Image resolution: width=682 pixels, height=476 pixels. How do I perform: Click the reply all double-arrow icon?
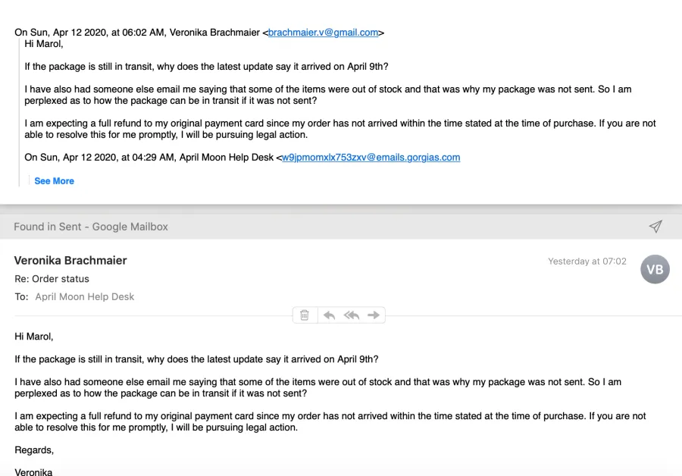[352, 315]
